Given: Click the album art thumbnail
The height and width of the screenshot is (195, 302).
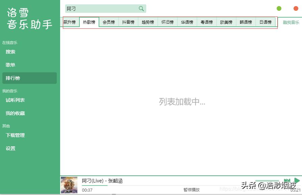Looking at the screenshot, I should 69,185.
